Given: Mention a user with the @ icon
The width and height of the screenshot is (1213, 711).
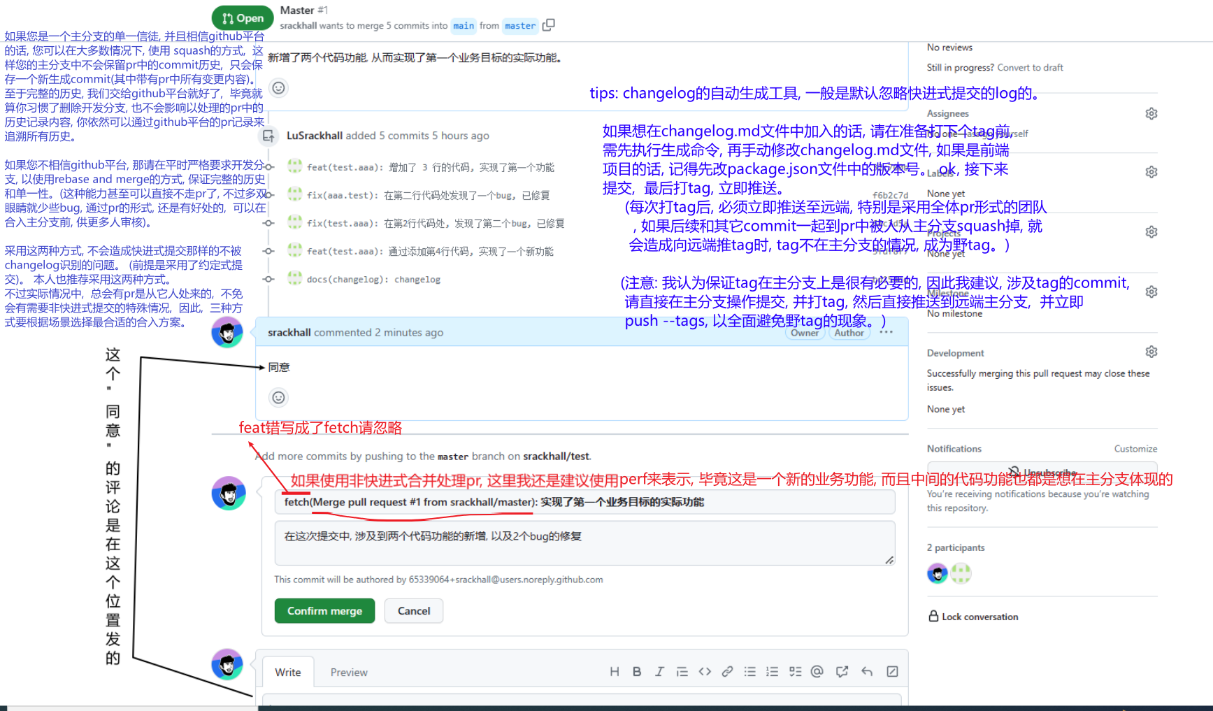Looking at the screenshot, I should pyautogui.click(x=817, y=672).
